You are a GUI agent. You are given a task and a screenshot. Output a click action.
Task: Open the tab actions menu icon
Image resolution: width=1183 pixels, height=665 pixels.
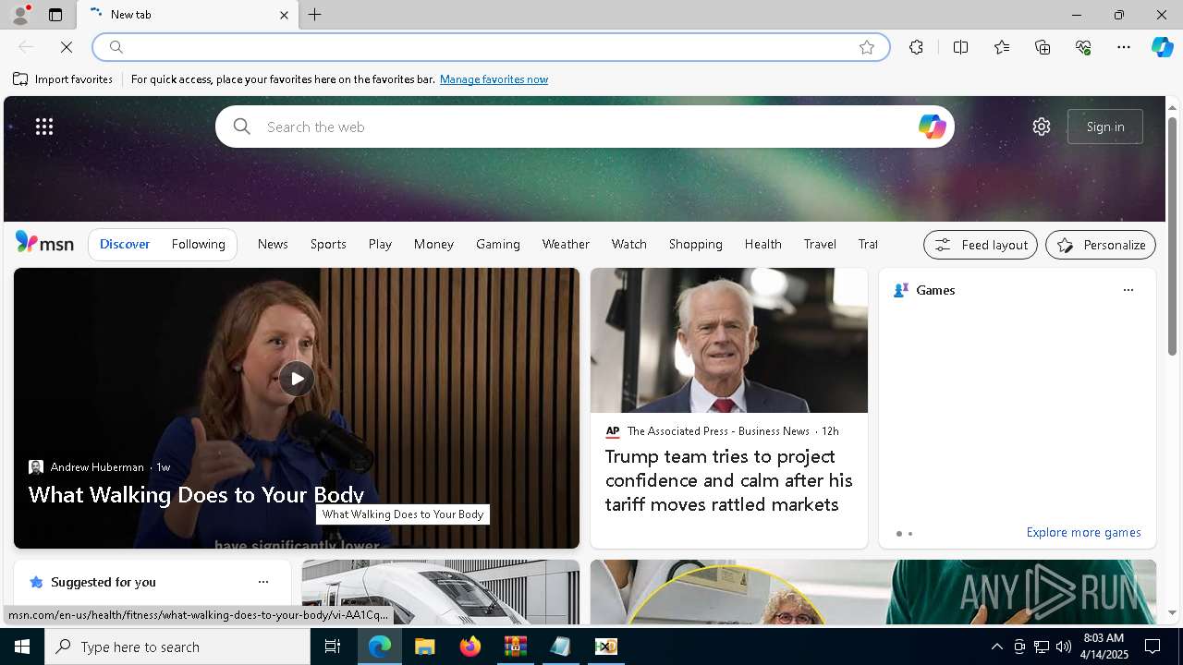(55, 15)
